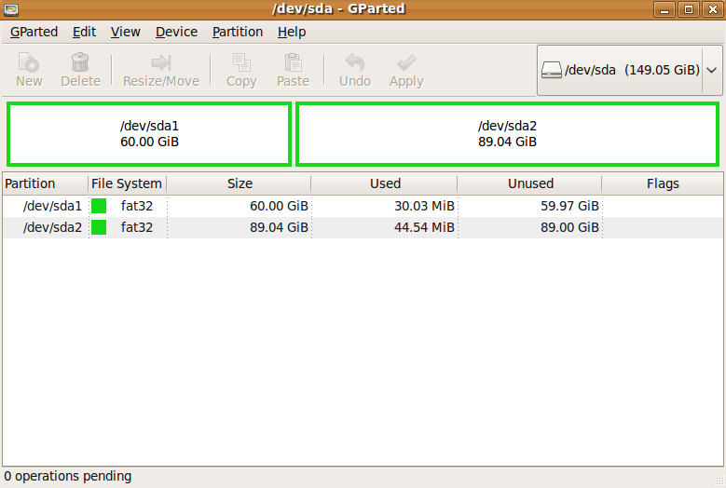
Task: Open the Partition menu
Action: (238, 32)
